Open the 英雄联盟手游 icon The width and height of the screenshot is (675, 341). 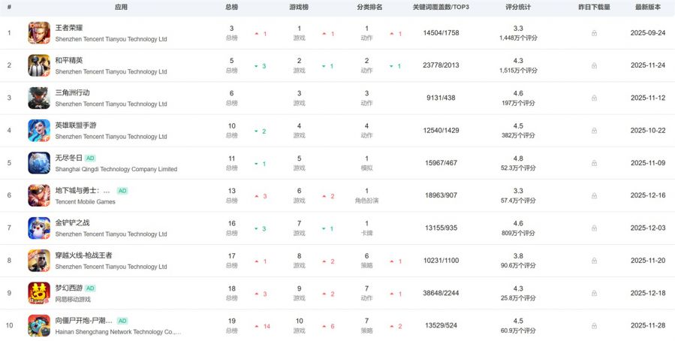[x=39, y=131]
